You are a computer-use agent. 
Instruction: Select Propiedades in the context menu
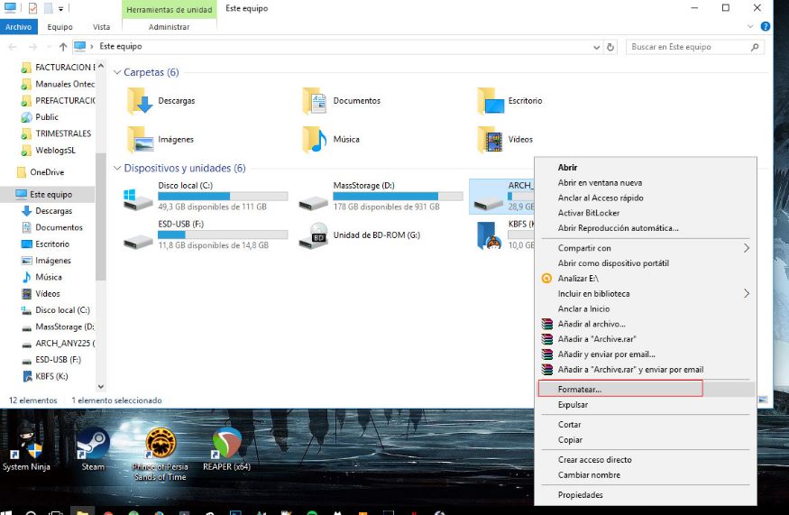[580, 495]
